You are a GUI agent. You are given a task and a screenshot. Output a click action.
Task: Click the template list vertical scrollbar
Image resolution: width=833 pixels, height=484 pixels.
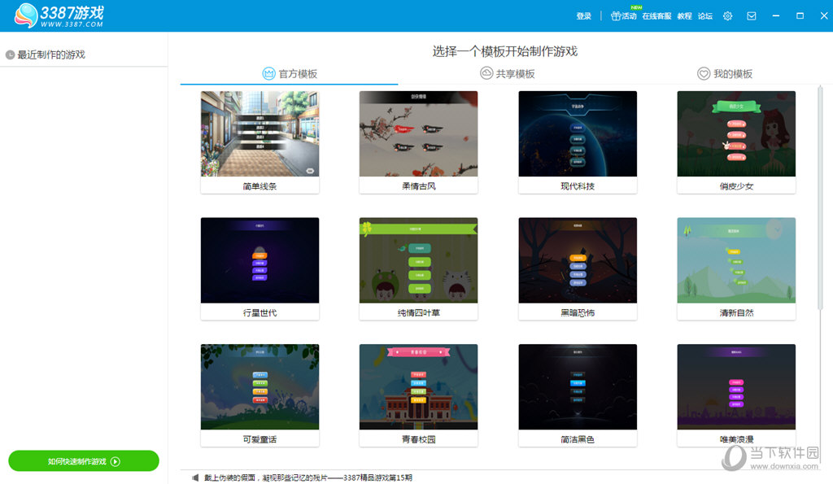[x=820, y=197]
